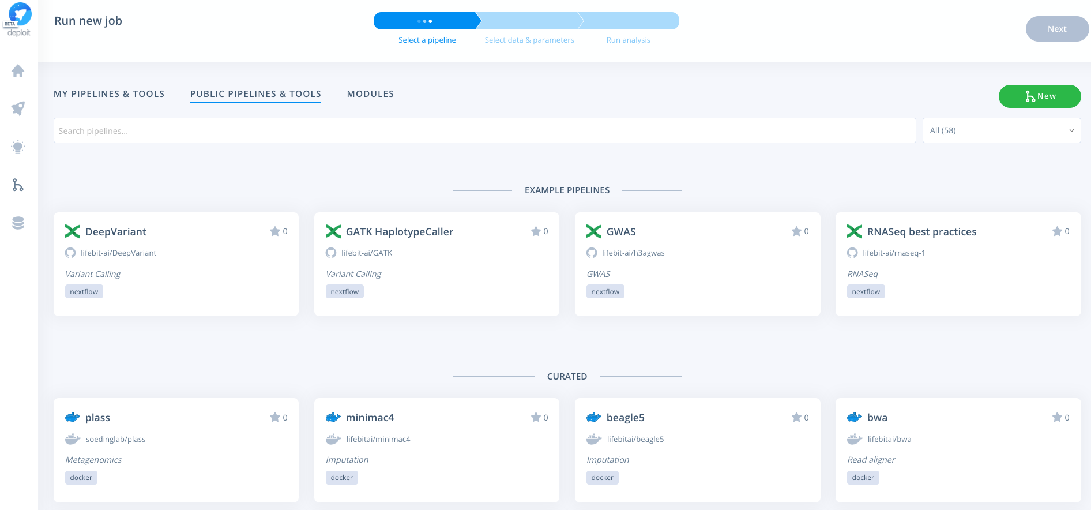Viewport: 1091px width, 510px height.
Task: Click the Docker icon beside plass title
Action: pyautogui.click(x=73, y=417)
